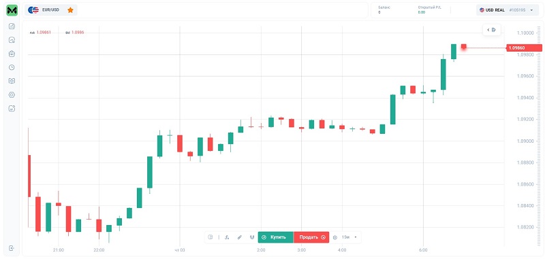Toggle EUR/USD favorite star
The width and height of the screenshot is (545, 259).
pos(70,10)
